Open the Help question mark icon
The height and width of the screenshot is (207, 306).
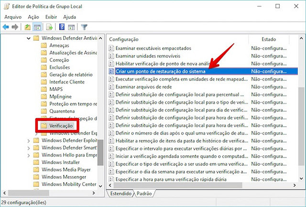(x=62, y=27)
